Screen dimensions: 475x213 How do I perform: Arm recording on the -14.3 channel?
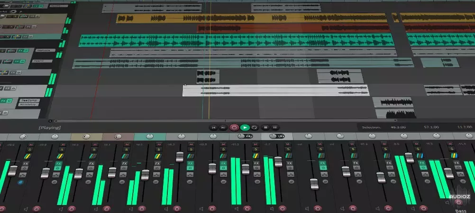tap(72, 209)
